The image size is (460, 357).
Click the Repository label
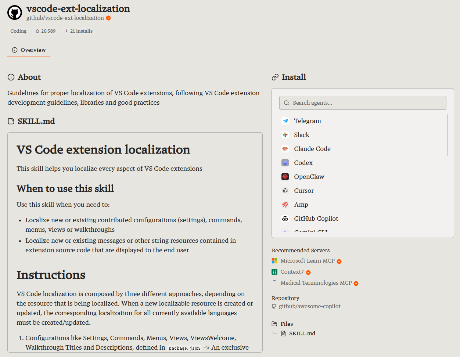pyautogui.click(x=285, y=298)
